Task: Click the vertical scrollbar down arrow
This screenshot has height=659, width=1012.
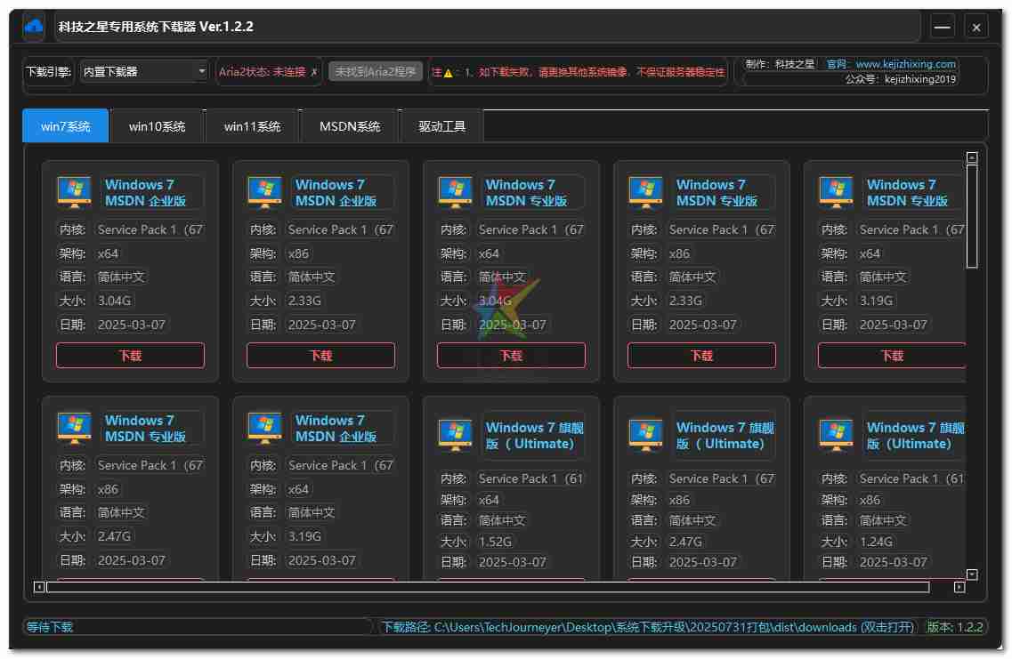Action: tap(972, 575)
